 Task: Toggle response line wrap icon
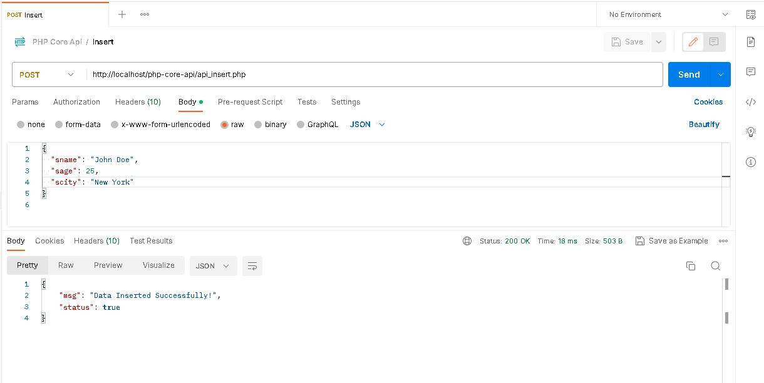pyautogui.click(x=252, y=266)
